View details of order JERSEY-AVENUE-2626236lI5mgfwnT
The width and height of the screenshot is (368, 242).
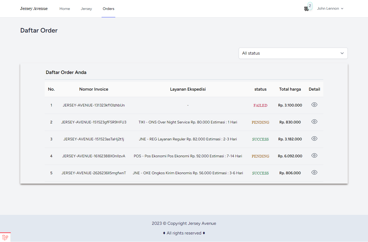[x=314, y=172]
